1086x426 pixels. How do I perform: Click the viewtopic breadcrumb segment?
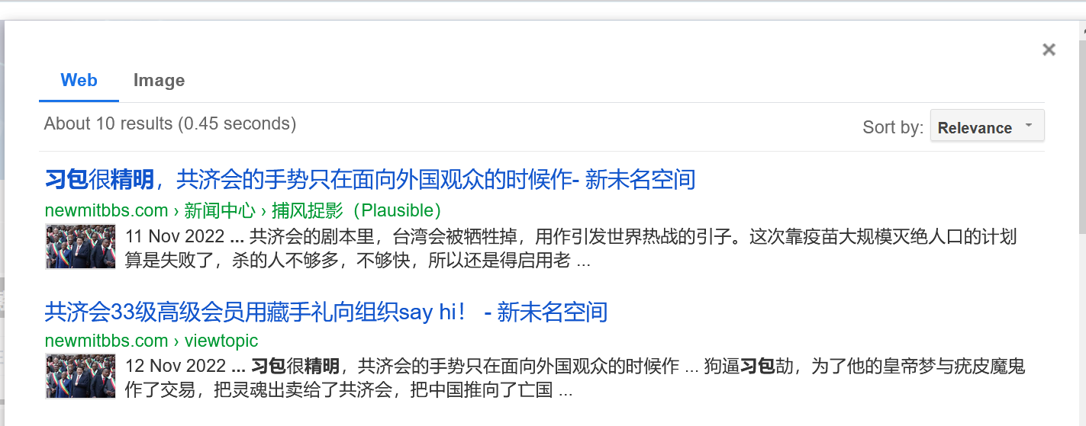tap(221, 341)
